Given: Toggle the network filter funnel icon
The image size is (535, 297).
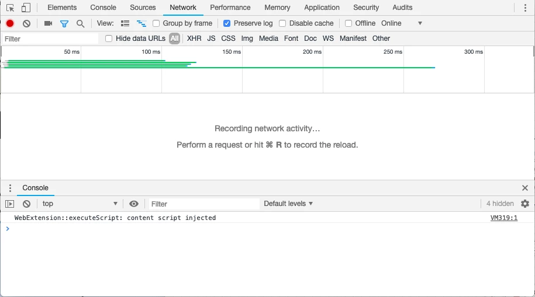Looking at the screenshot, I should [64, 23].
